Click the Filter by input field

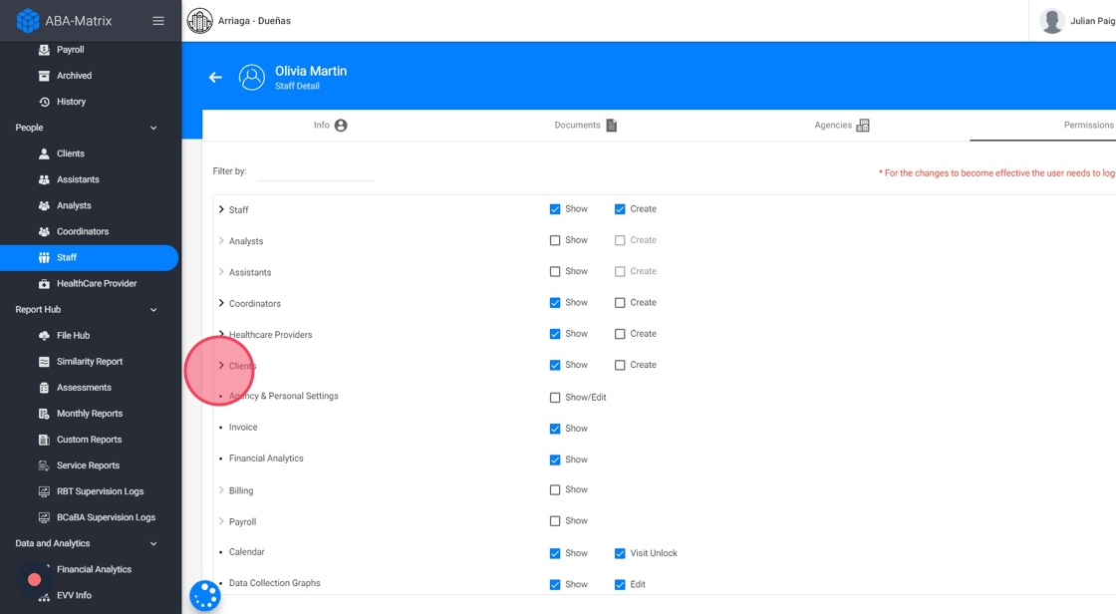[315, 171]
